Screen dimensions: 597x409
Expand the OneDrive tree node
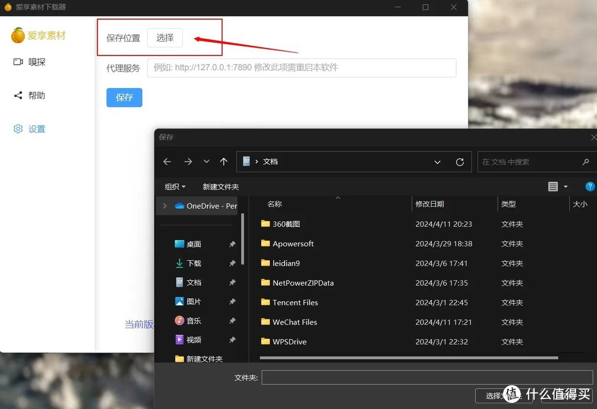pos(165,206)
